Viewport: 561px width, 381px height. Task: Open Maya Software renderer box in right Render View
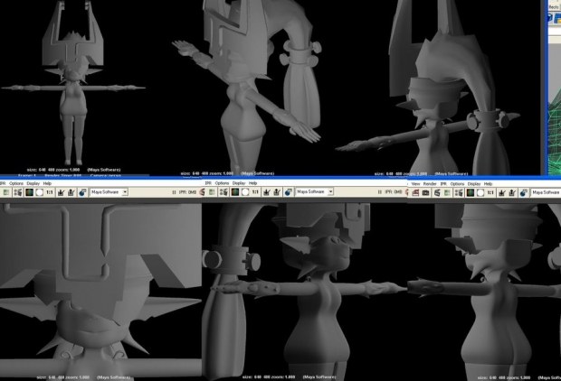coord(546,192)
